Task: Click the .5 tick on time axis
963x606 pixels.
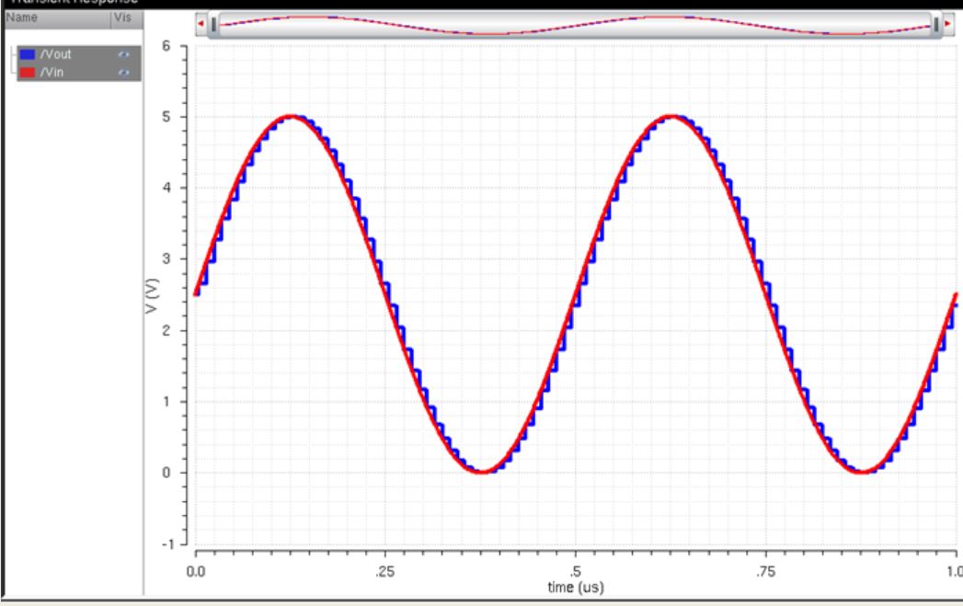Action: (576, 572)
